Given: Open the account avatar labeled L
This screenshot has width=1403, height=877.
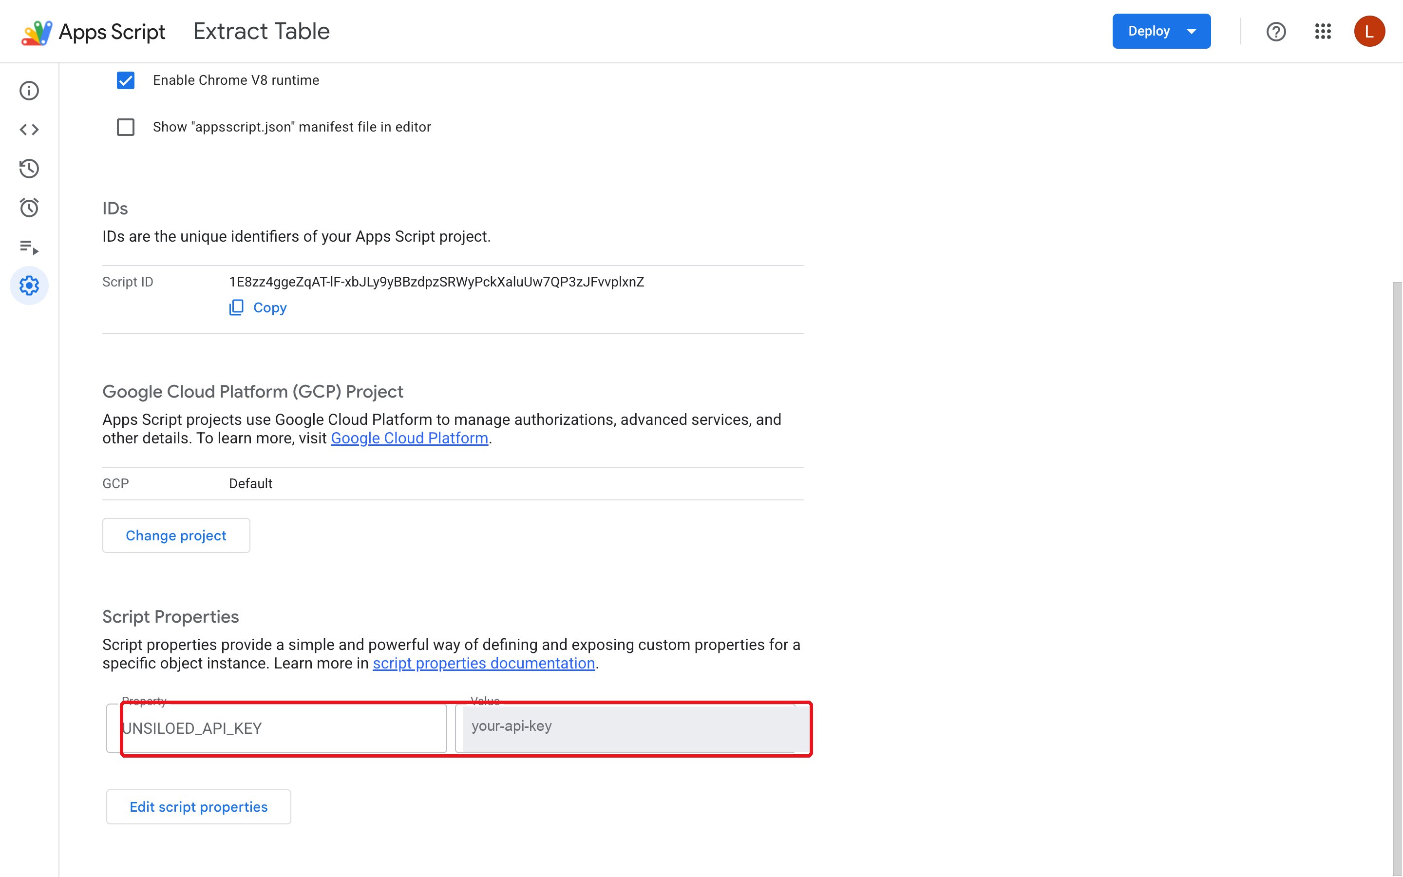Looking at the screenshot, I should [x=1369, y=31].
